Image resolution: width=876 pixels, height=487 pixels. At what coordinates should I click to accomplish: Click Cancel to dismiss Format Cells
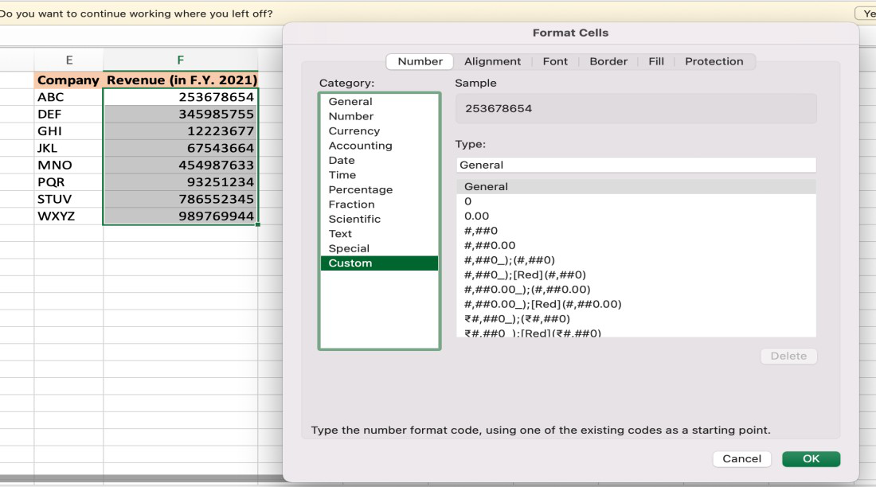(741, 459)
